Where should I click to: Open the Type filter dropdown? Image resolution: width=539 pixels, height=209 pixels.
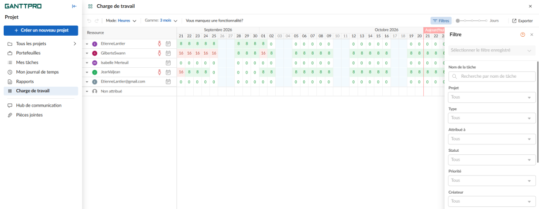(x=492, y=118)
